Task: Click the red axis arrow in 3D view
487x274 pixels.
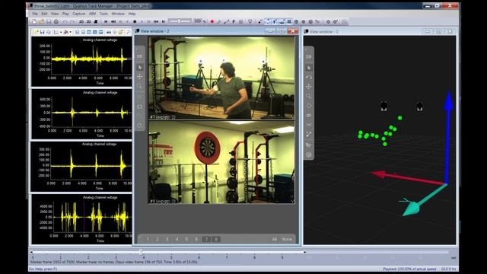Action: pyautogui.click(x=409, y=178)
